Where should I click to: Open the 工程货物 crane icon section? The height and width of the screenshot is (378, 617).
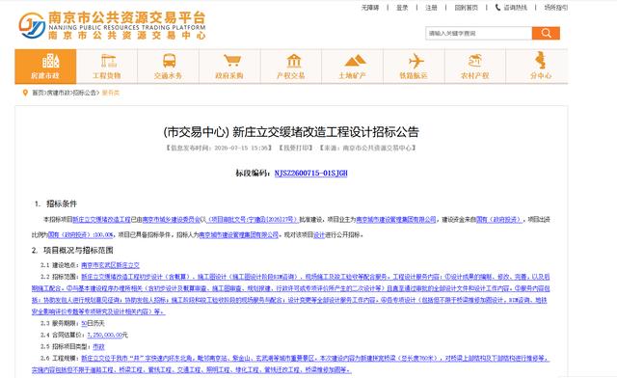[107, 67]
